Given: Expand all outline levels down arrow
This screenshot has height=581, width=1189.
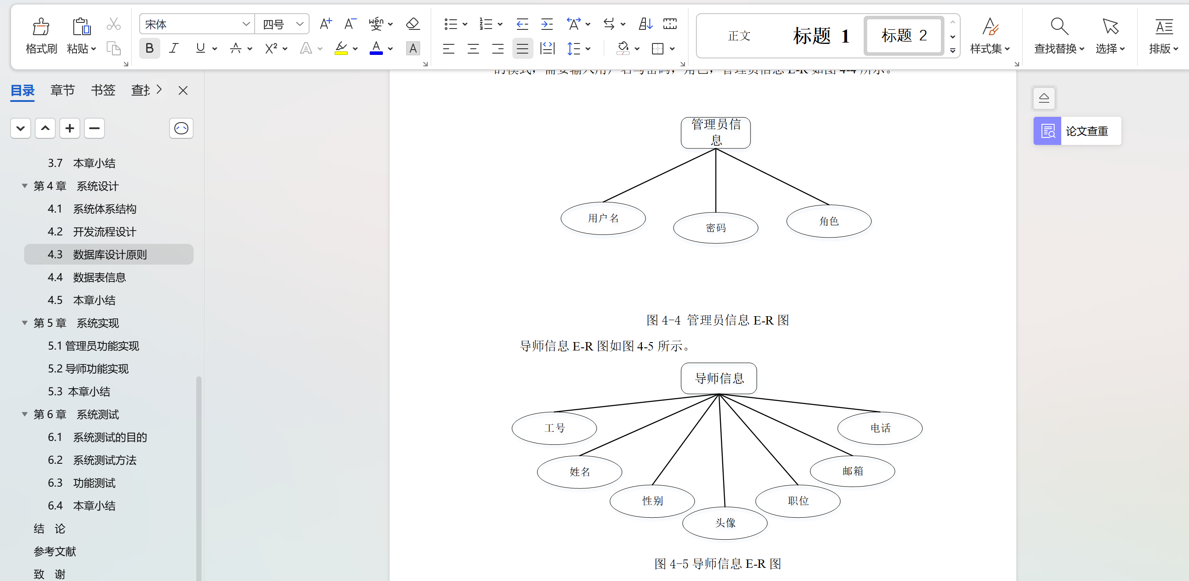Looking at the screenshot, I should (x=21, y=128).
